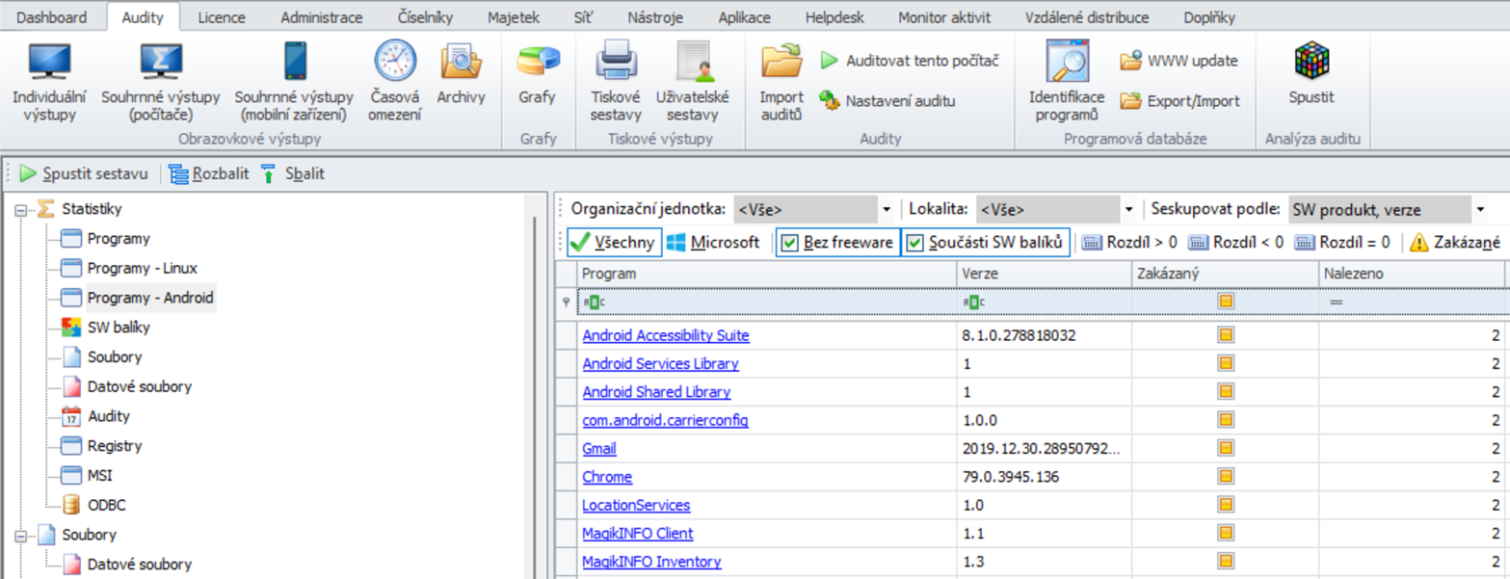The image size is (1510, 579).
Task: Click Rozbalit to expand tree
Action: click(x=208, y=173)
